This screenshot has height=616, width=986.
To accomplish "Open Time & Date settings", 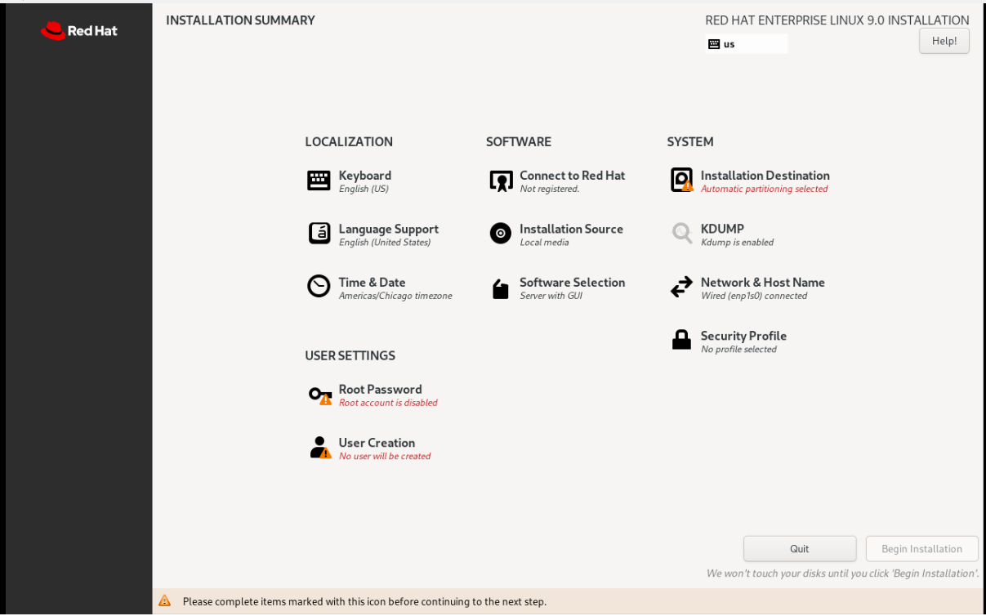I will click(372, 282).
